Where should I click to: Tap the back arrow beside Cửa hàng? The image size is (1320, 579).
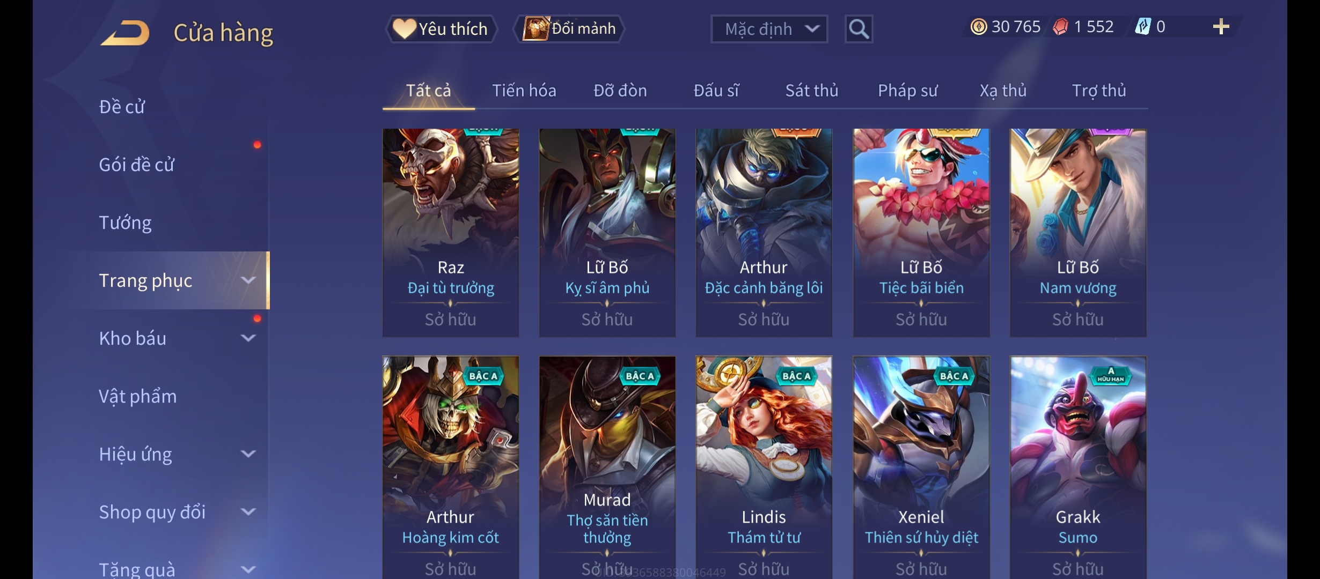[124, 33]
